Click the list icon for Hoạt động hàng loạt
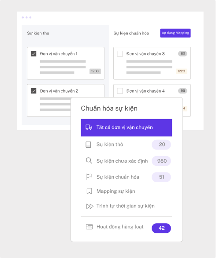Image resolution: width=216 pixels, height=258 pixels. 89,227
